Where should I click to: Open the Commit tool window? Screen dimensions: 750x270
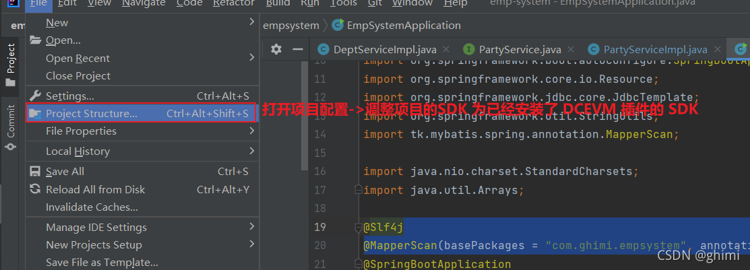[11, 128]
